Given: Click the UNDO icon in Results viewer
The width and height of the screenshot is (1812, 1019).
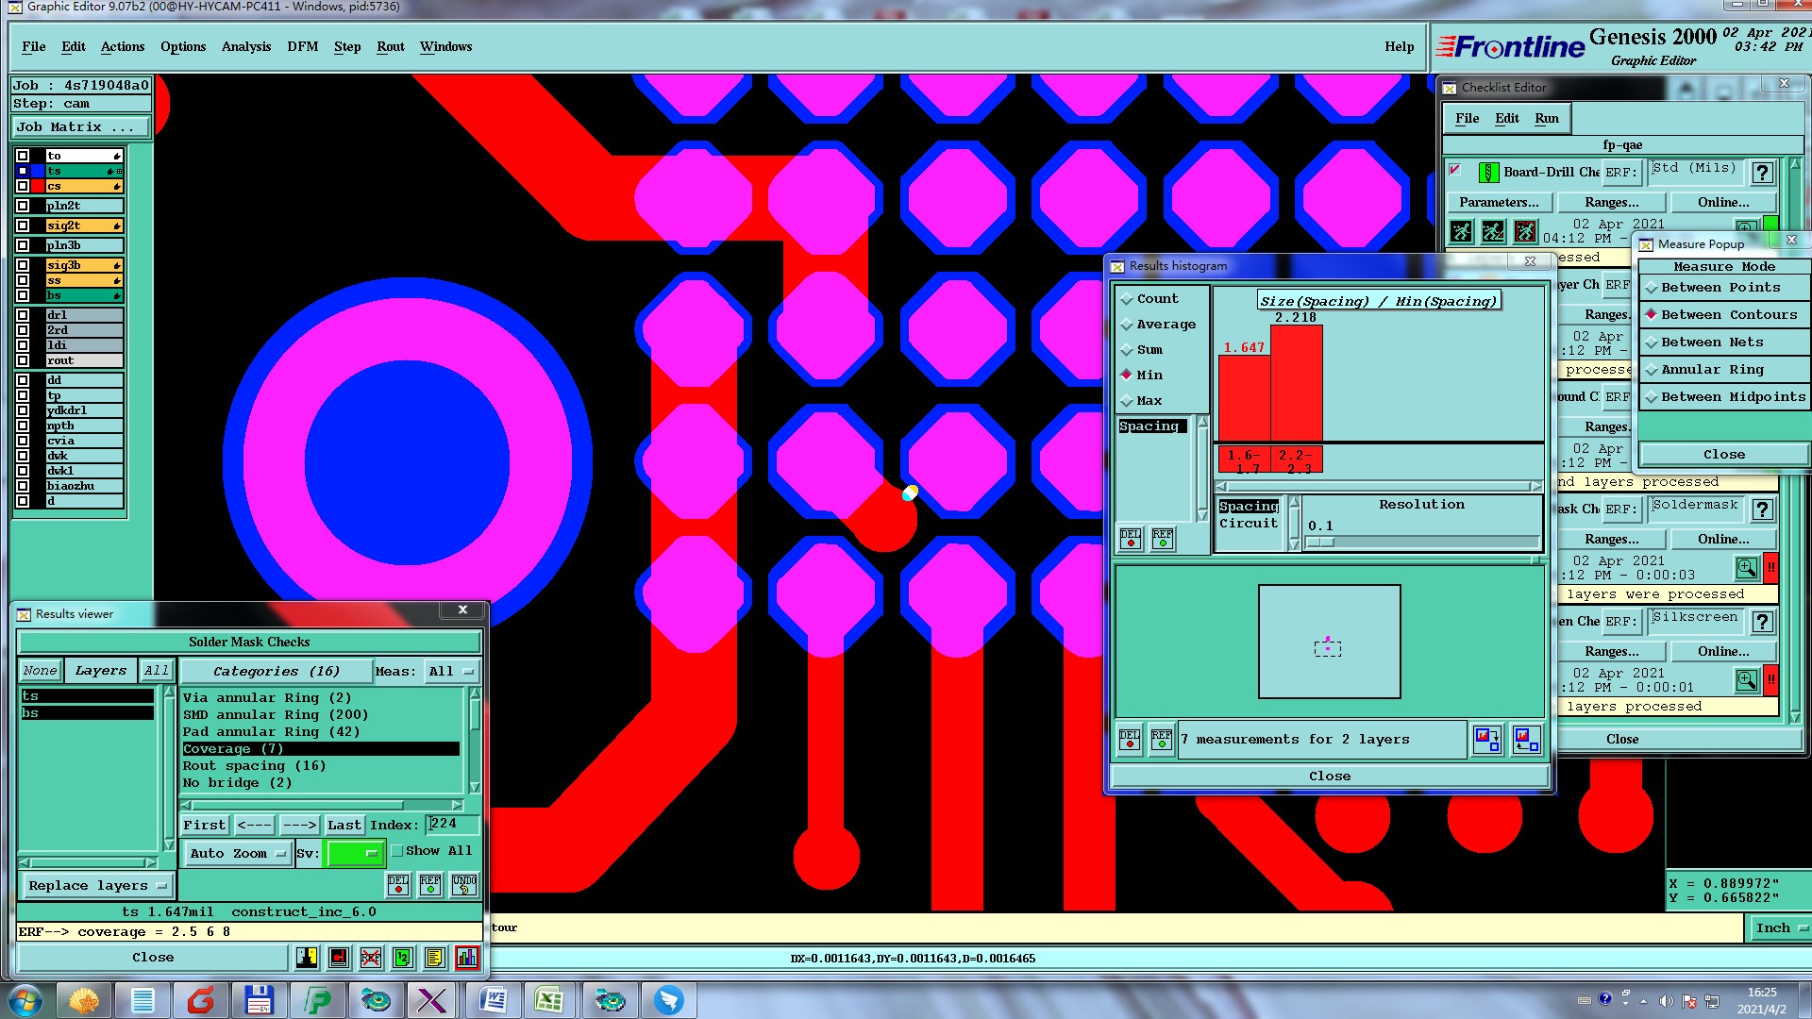Looking at the screenshot, I should pyautogui.click(x=463, y=884).
